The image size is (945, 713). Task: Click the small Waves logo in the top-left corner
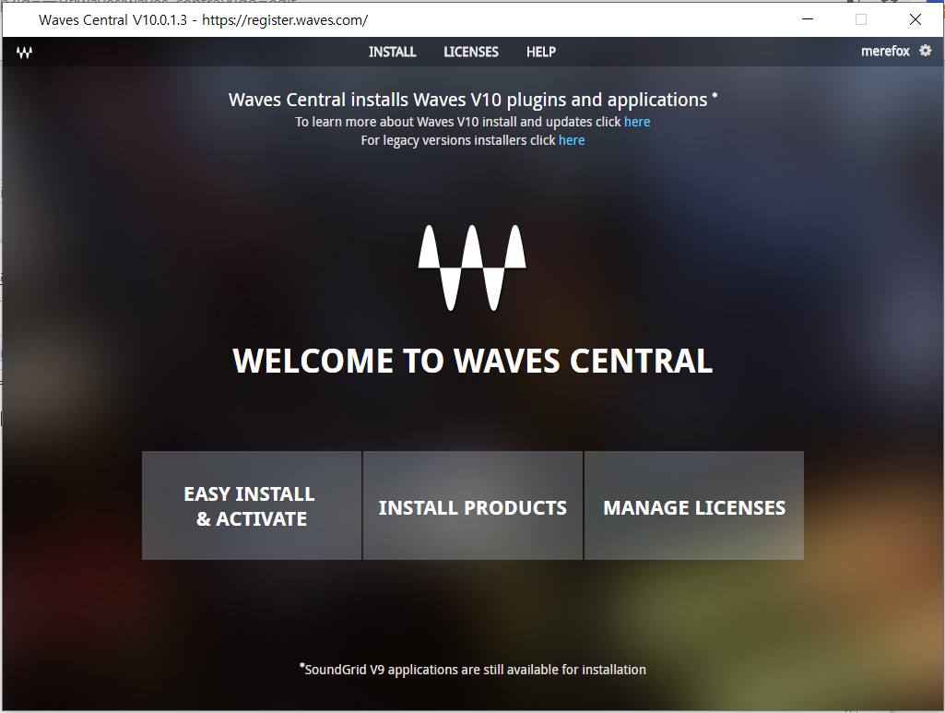[25, 53]
